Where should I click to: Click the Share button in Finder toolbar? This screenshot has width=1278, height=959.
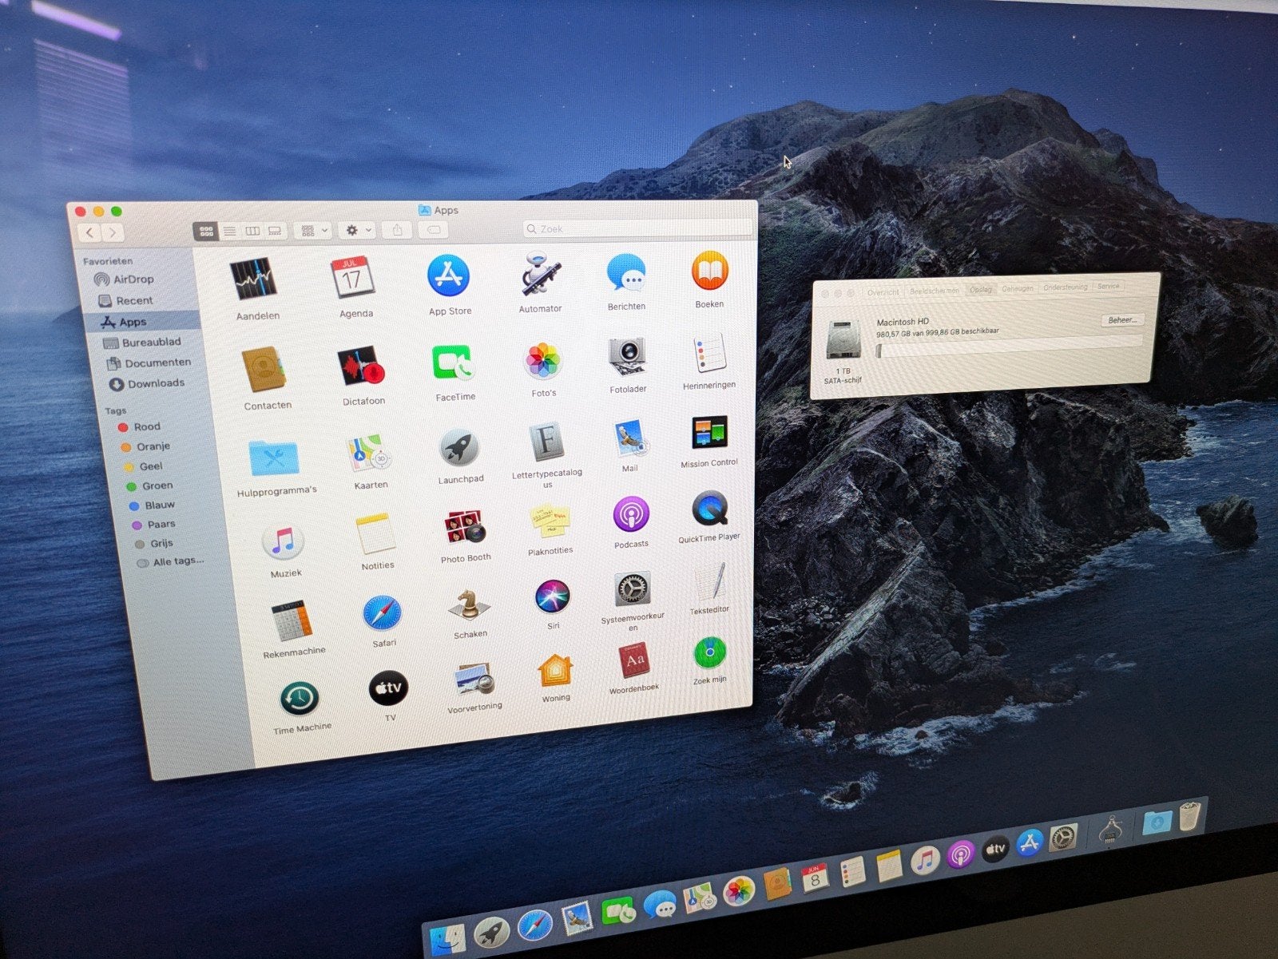click(397, 229)
